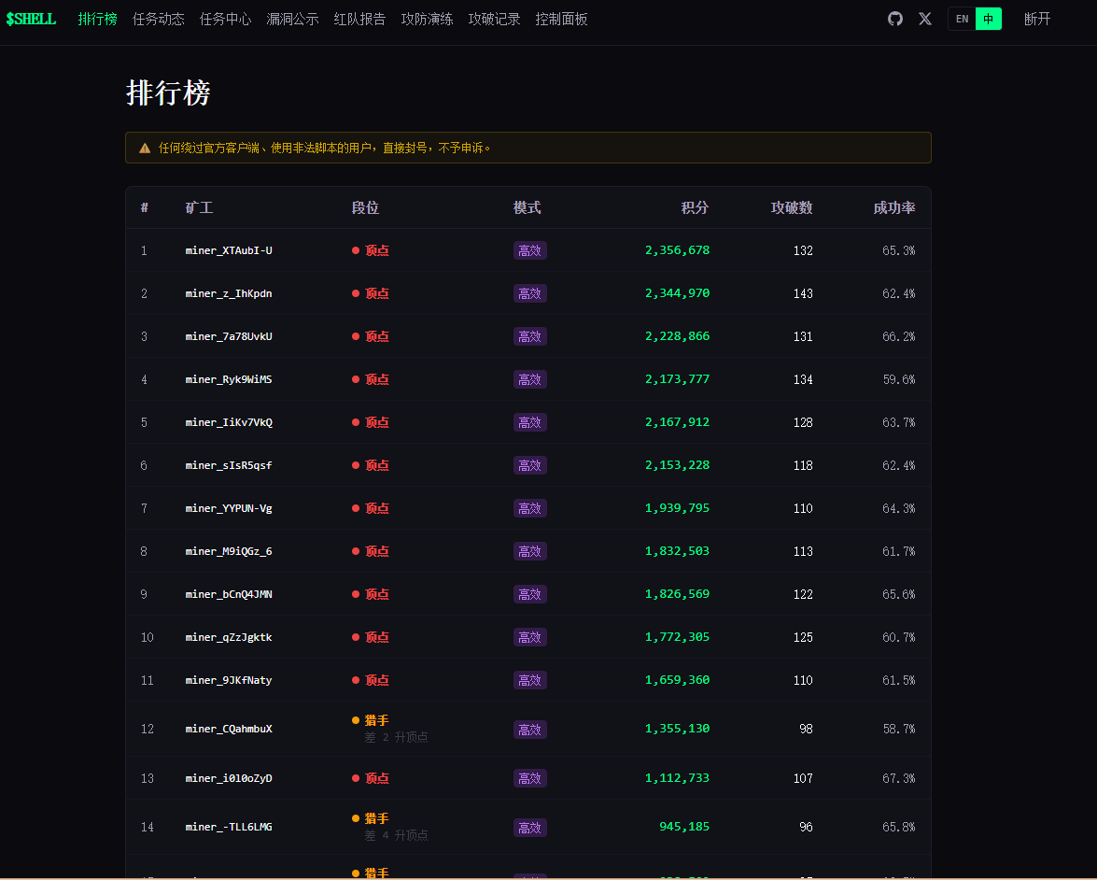
Task: Click miner_7a78UvkU name
Action: tap(229, 336)
